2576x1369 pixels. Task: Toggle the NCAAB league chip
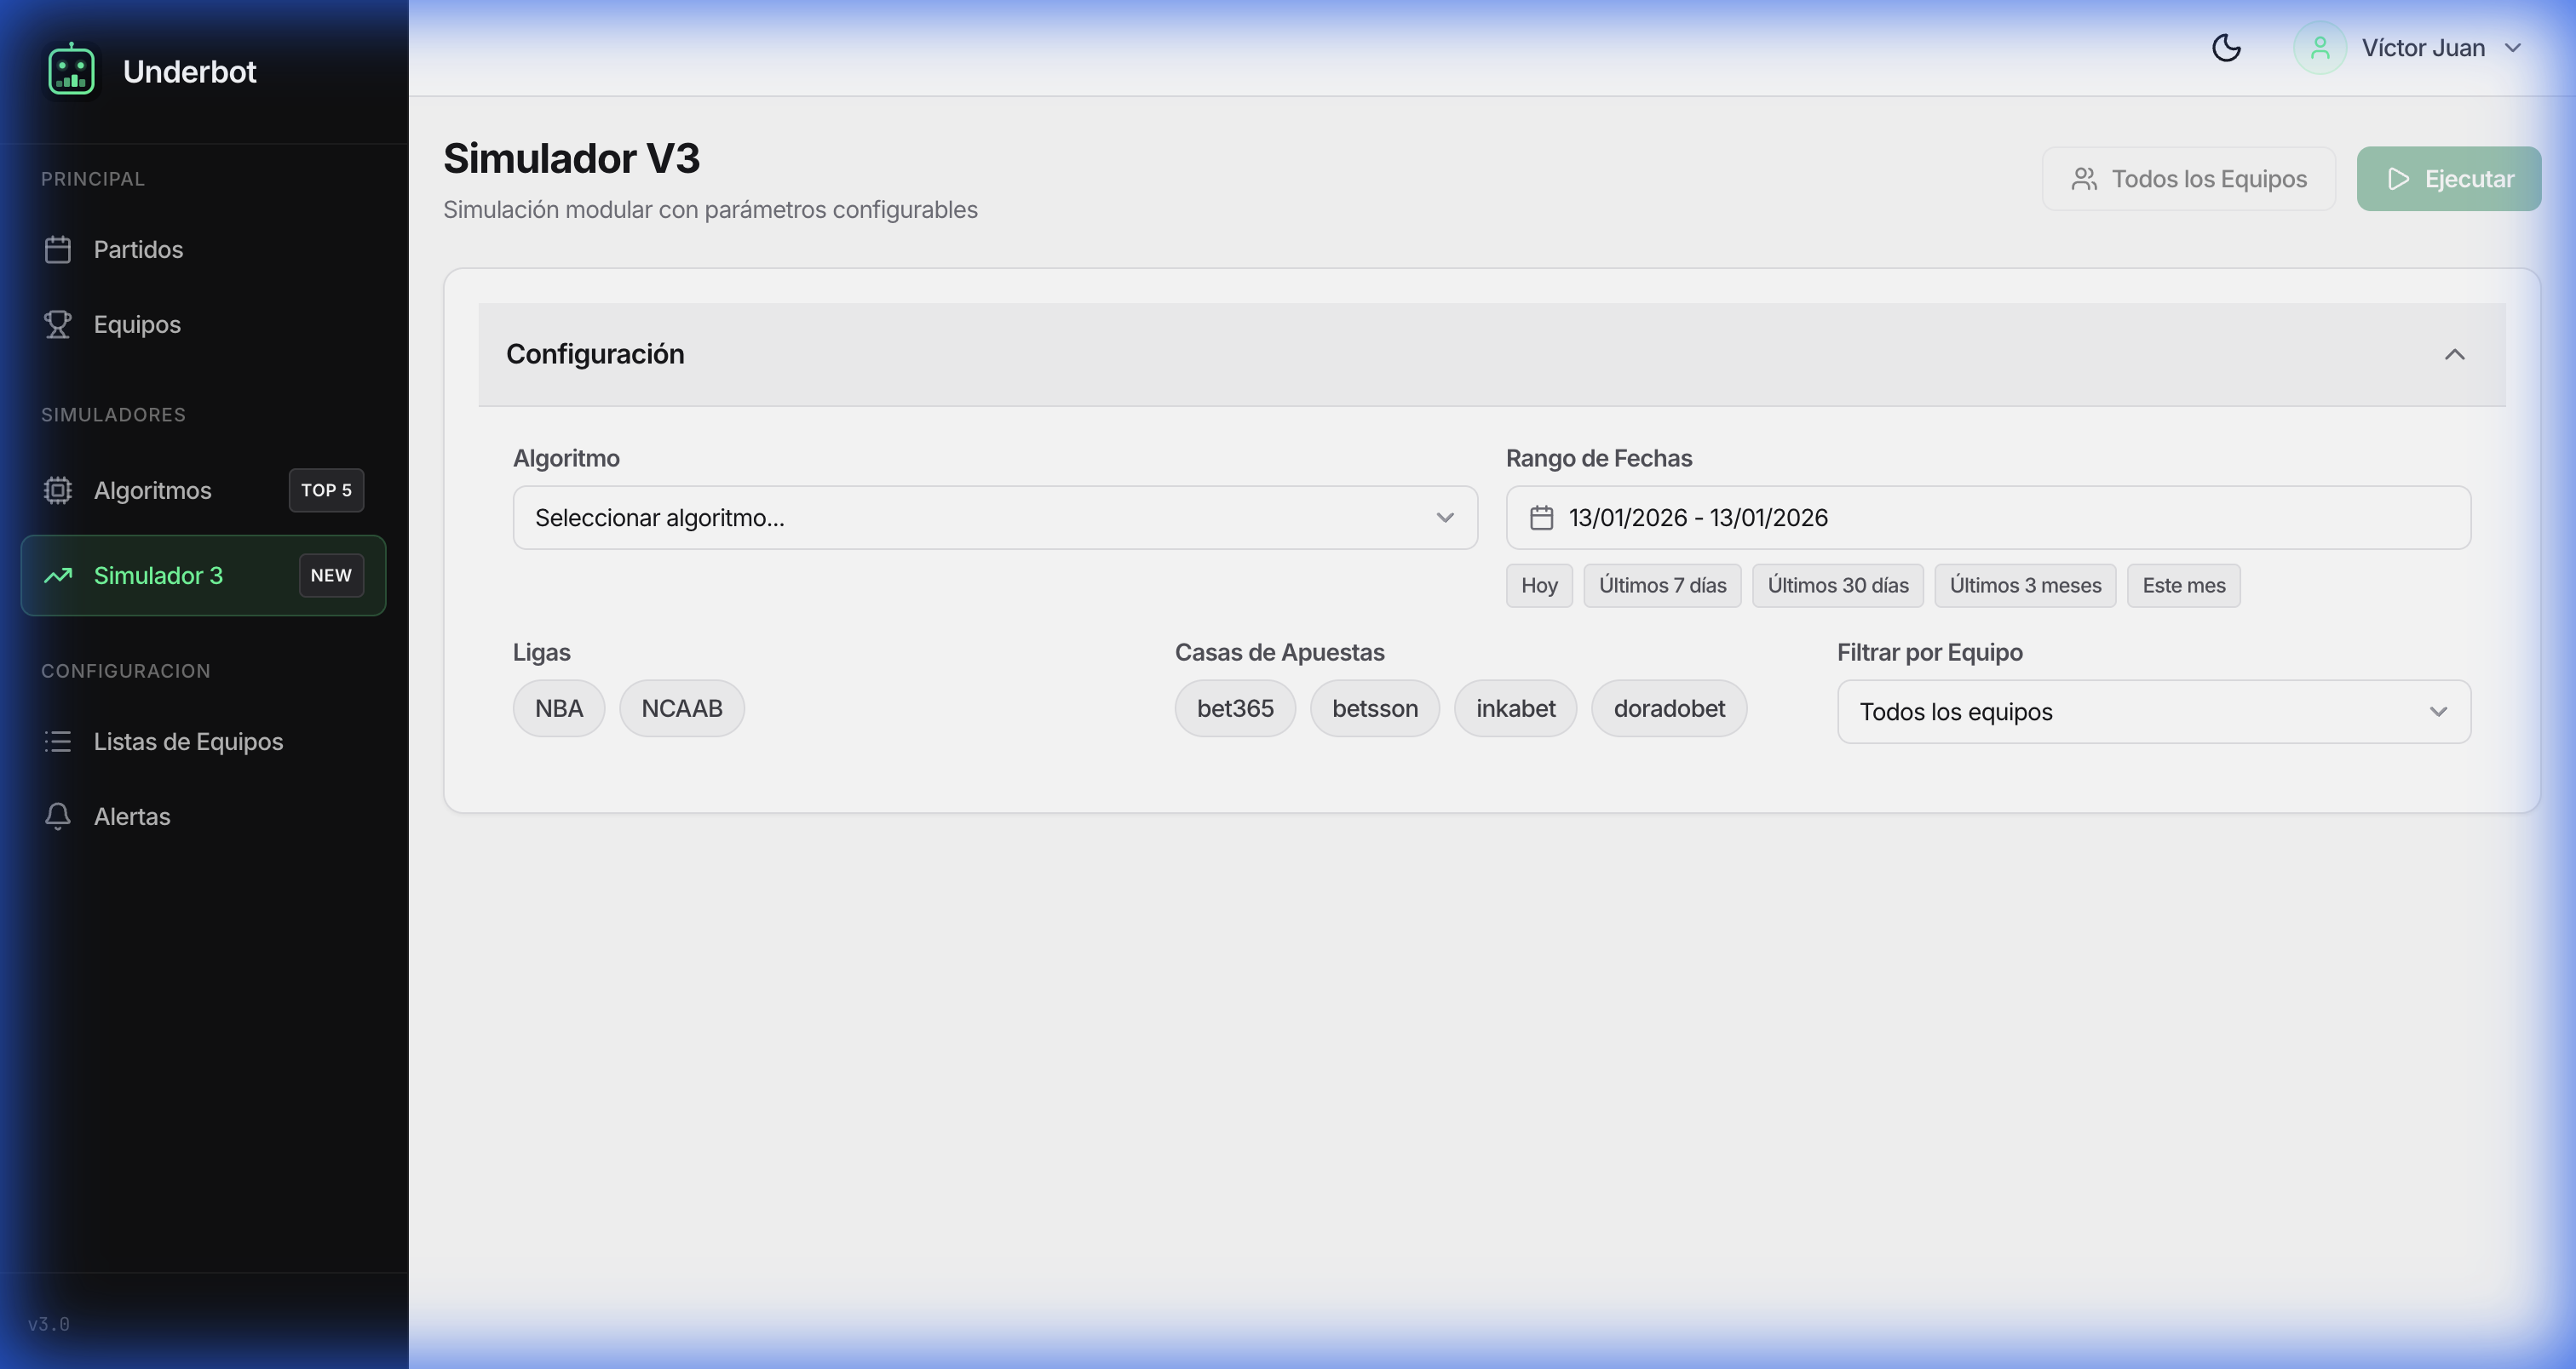pyautogui.click(x=681, y=708)
